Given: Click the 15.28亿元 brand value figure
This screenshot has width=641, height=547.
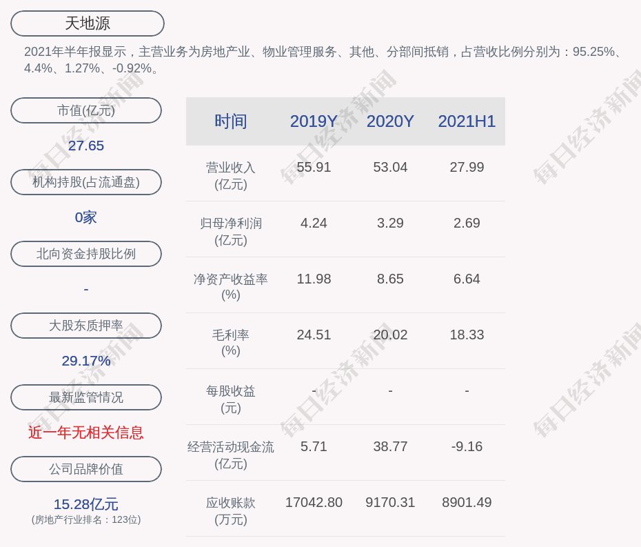Looking at the screenshot, I should tap(86, 504).
